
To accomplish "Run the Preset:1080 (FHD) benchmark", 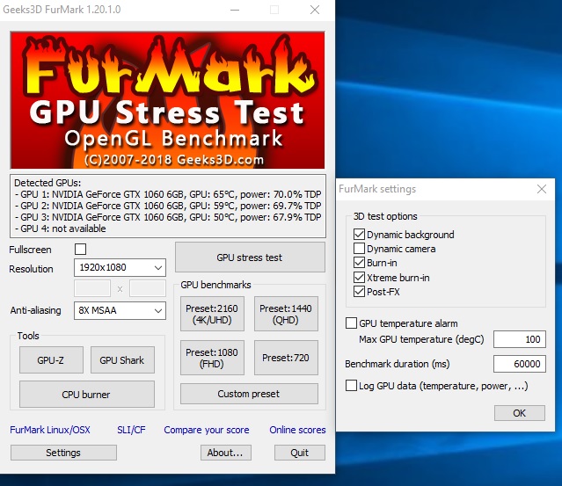I will click(x=212, y=358).
